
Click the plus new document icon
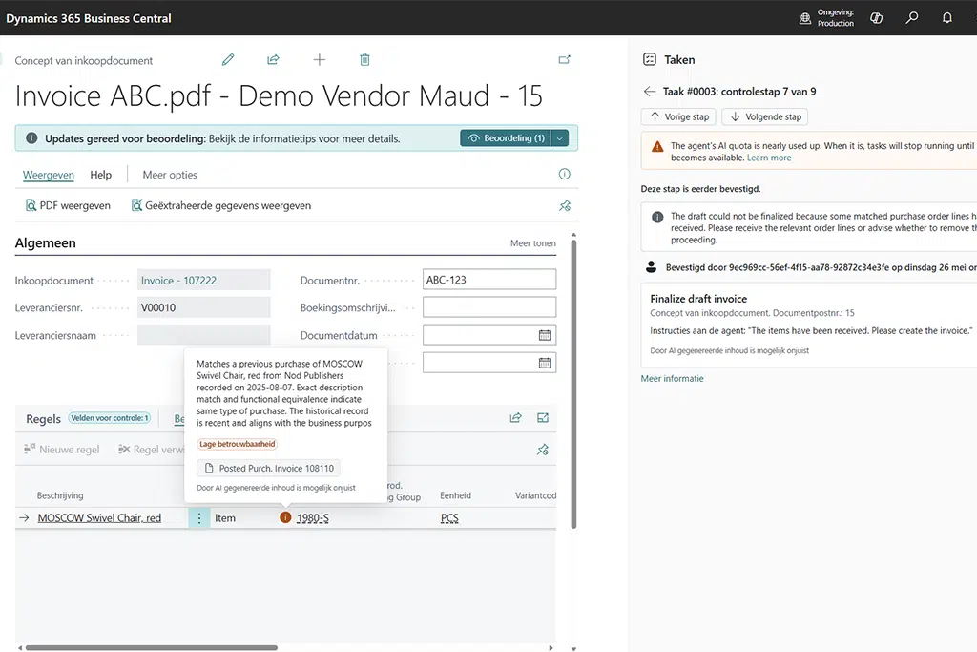[x=319, y=60]
